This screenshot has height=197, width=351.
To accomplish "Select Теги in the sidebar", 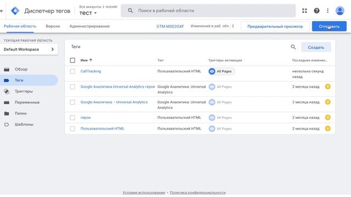I will [x=29, y=80].
